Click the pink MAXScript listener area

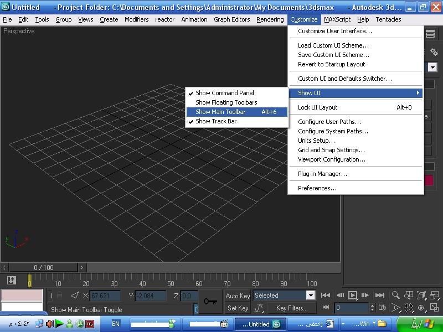pos(22,295)
